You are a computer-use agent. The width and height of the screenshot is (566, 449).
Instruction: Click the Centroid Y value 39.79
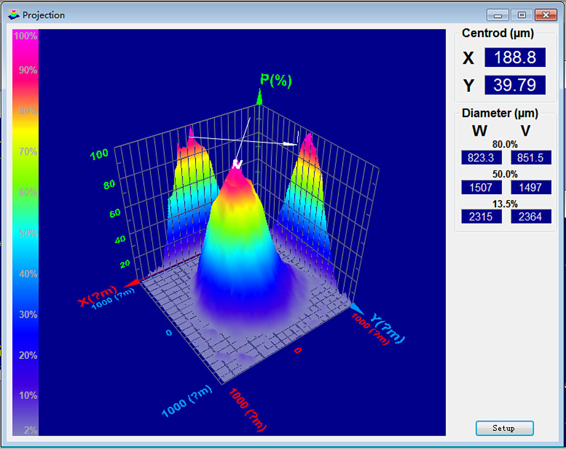(x=515, y=86)
